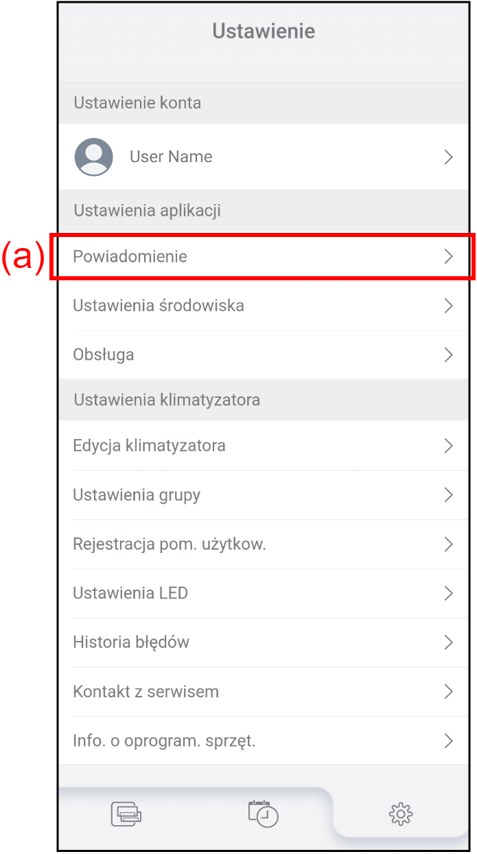Click chevron for Rejestracja pom. użytkow.
Screen dimensions: 477x854
(448, 545)
